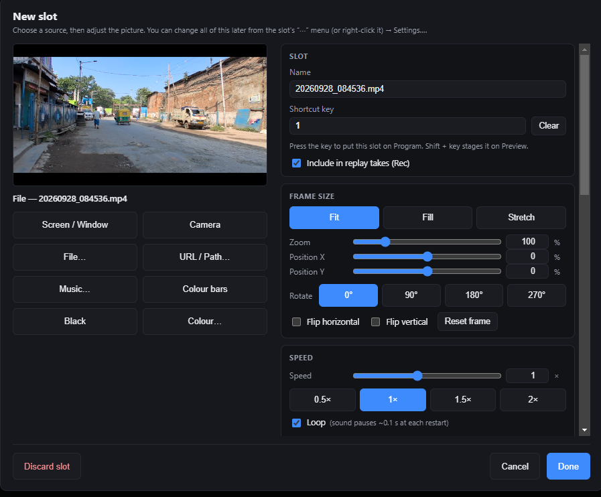The image size is (601, 497).
Task: Open the File... source picker
Action: [75, 257]
